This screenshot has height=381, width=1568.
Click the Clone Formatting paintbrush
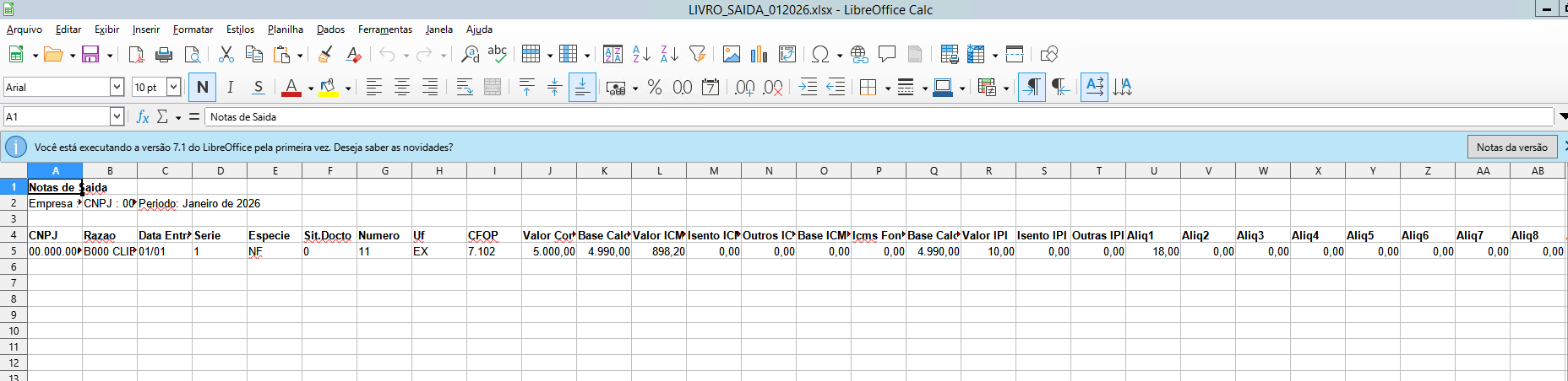(x=324, y=55)
